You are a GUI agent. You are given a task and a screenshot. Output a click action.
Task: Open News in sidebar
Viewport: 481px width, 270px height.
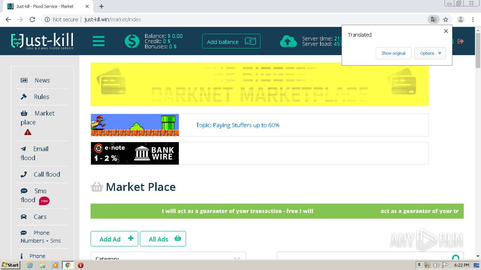point(42,80)
